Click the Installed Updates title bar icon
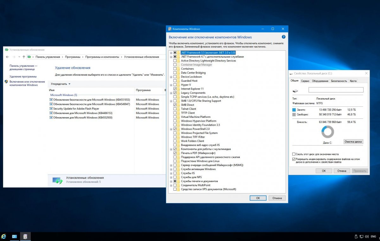Image resolution: width=380 pixels, height=241 pixels. (7, 50)
